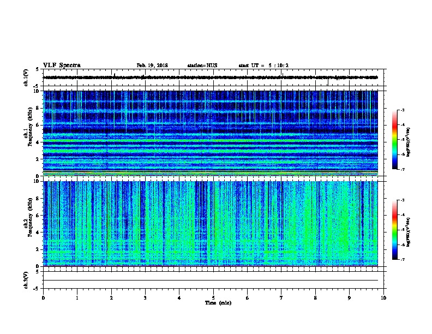Click the "5" tick on the time axis

[213, 298]
